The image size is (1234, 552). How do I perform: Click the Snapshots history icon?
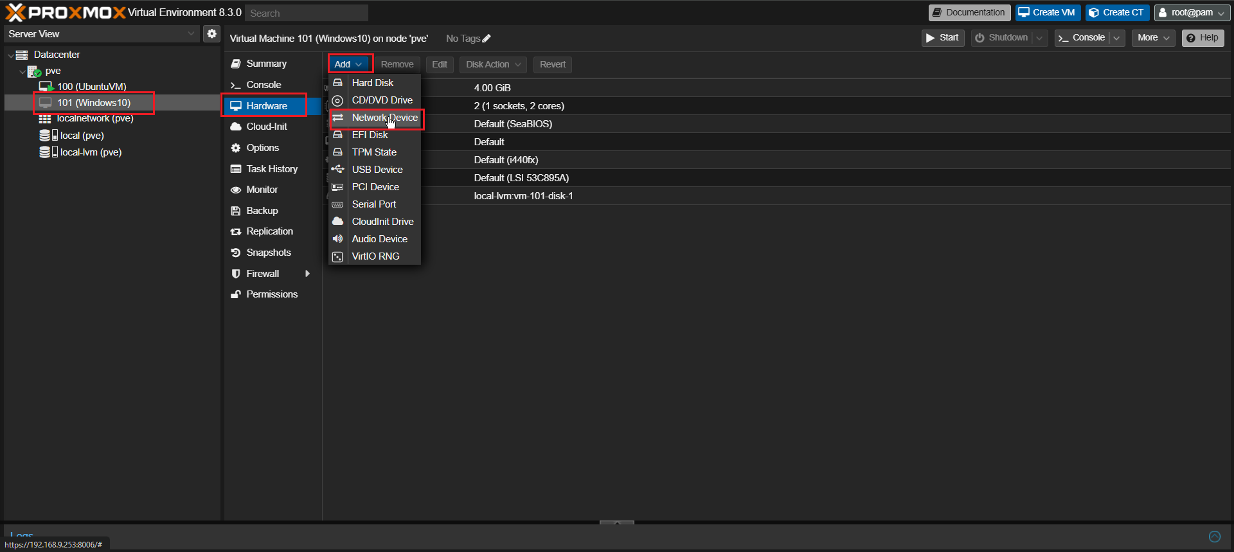coord(236,253)
